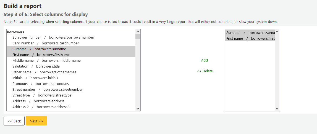Select Borrower number column option

[x=53, y=37]
